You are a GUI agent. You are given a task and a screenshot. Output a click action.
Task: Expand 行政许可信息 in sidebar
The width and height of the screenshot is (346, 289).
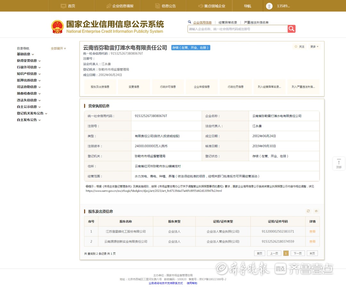29,67
